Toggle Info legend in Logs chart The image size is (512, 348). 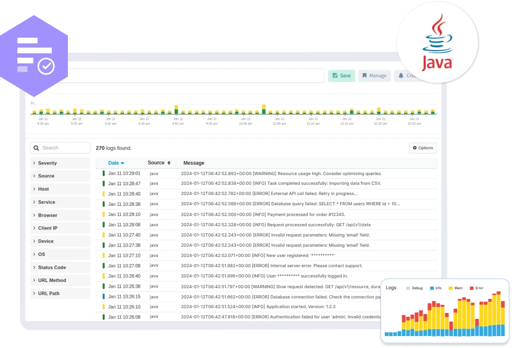click(435, 288)
